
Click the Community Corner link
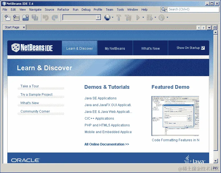[x=35, y=111]
